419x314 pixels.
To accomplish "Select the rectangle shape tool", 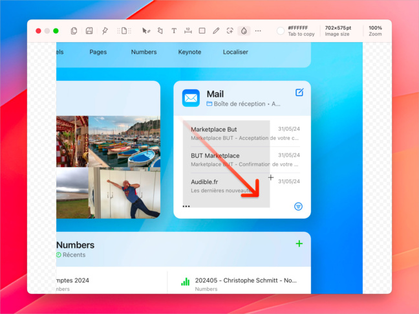I will [202, 31].
